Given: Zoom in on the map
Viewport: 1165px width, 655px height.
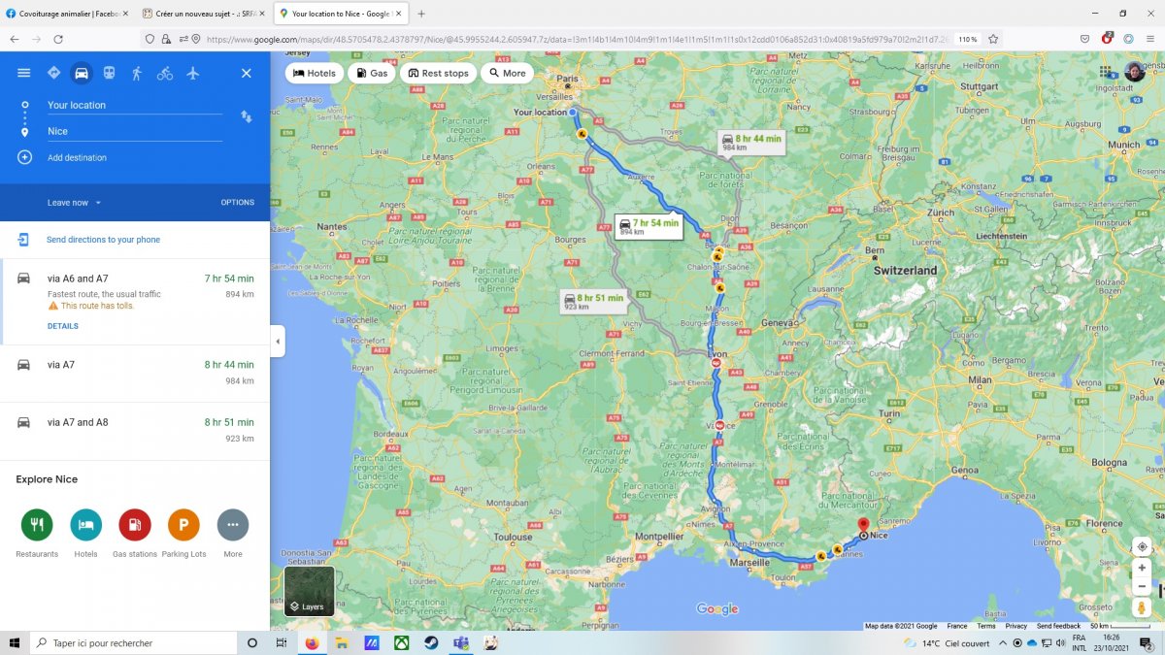Looking at the screenshot, I should [1142, 568].
